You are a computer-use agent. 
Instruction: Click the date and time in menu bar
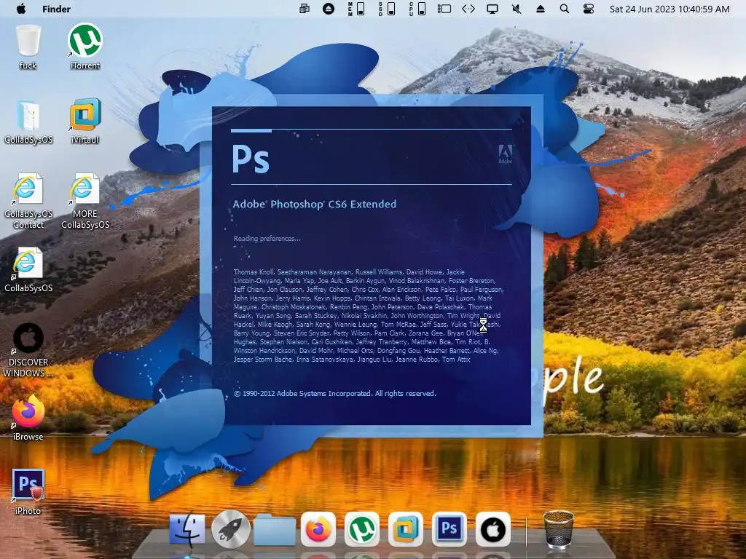coord(670,9)
